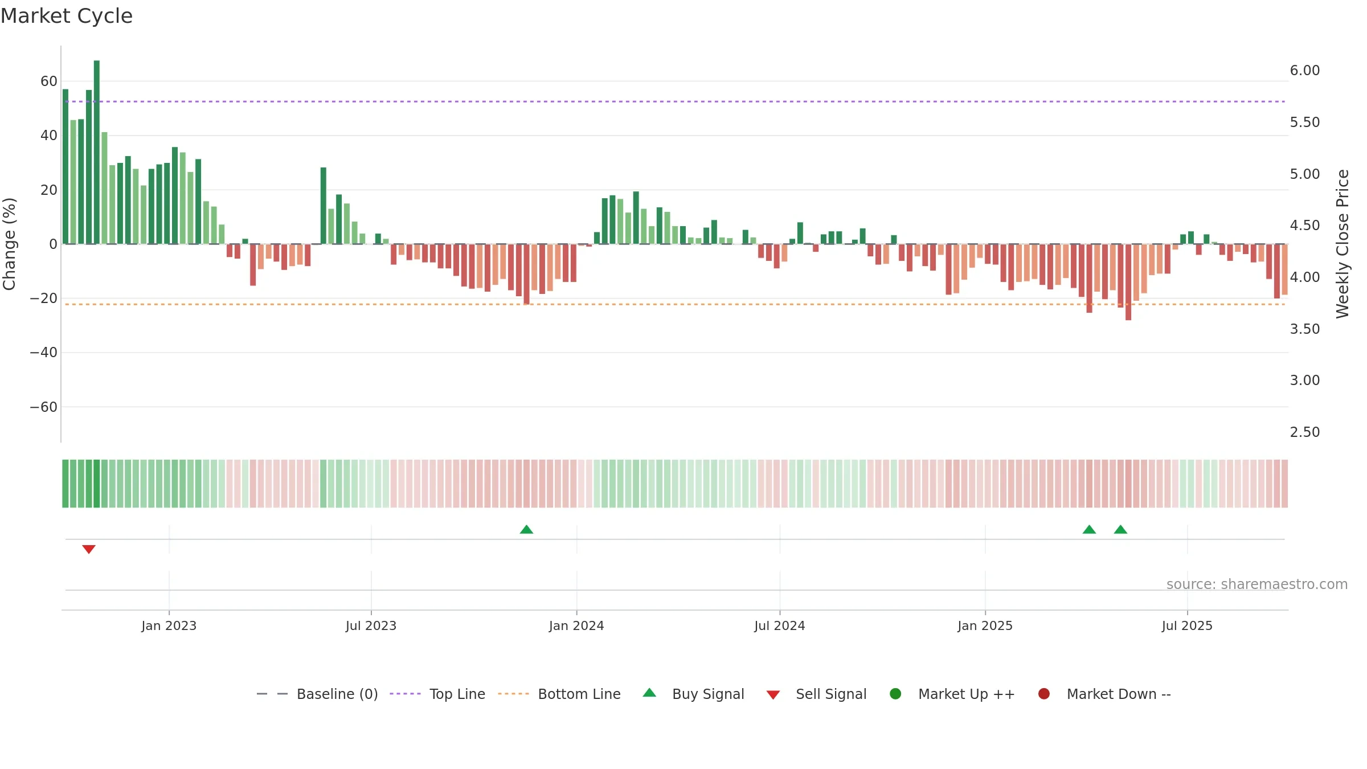This screenshot has height=769, width=1367.
Task: Click the dark red circle Market Down legend icon
Action: (x=1044, y=694)
